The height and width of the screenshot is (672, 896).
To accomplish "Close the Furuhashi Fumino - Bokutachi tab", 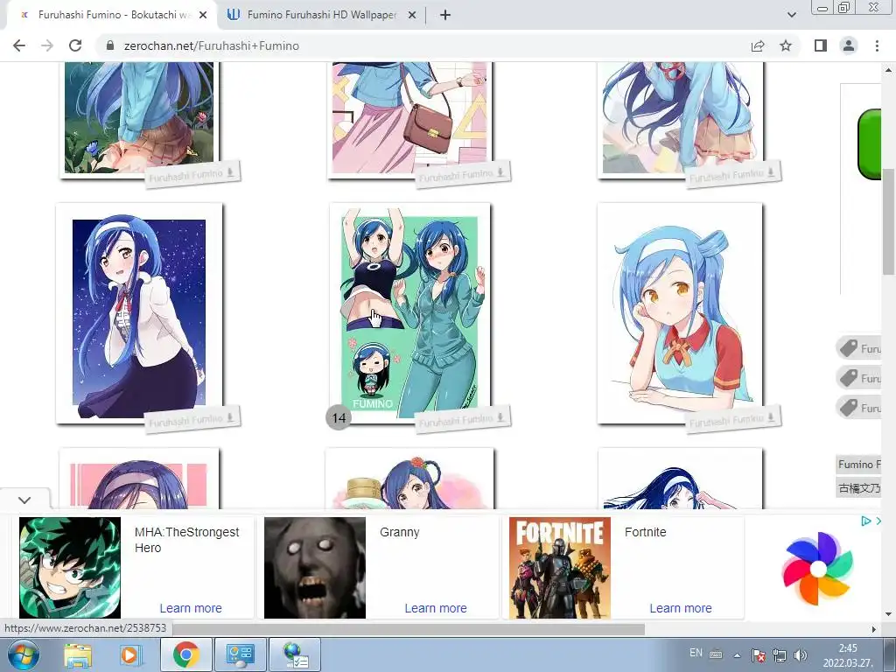I will 203,16.
